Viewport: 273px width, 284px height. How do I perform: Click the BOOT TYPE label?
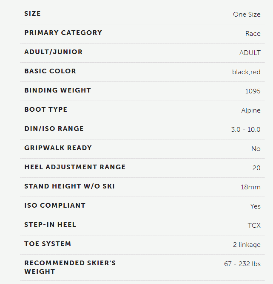pos(46,110)
